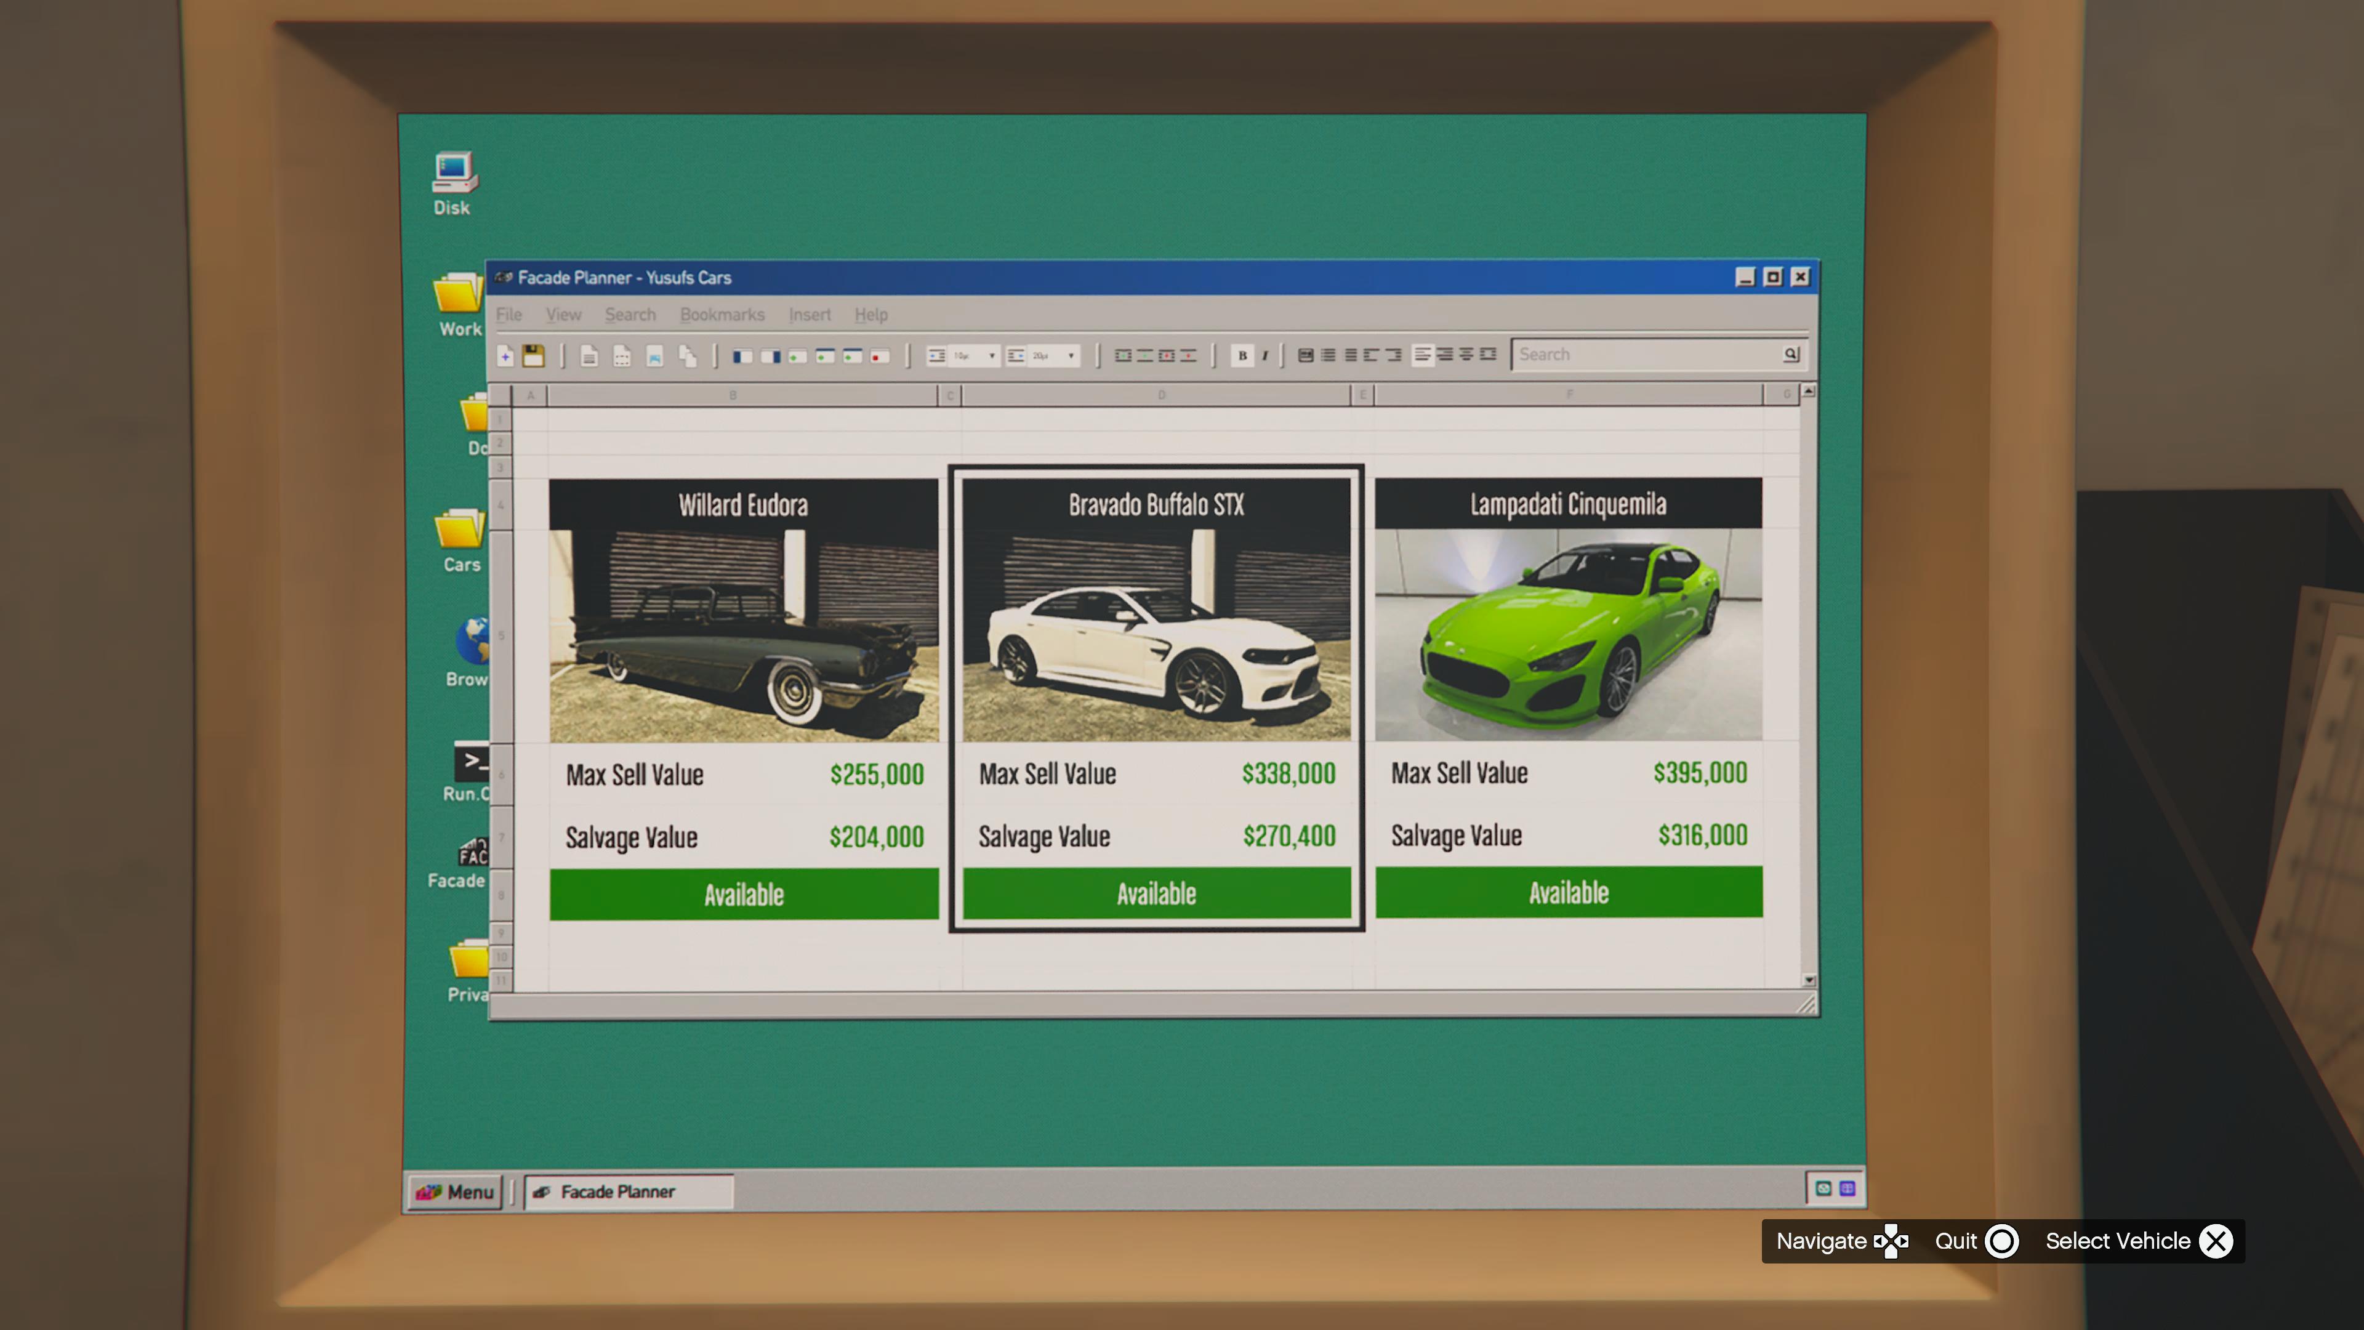Click the insert image toolbar icon
This screenshot has height=1330, width=2364.
coord(654,356)
